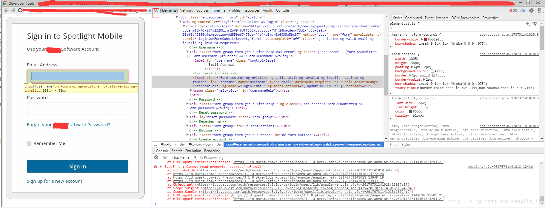The image size is (545, 208).
Task: Expand the border-color property triangle
Action: point(422,39)
